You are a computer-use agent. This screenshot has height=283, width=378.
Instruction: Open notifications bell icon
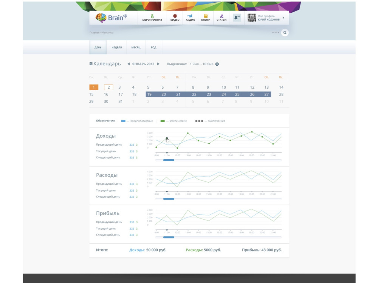(237, 18)
